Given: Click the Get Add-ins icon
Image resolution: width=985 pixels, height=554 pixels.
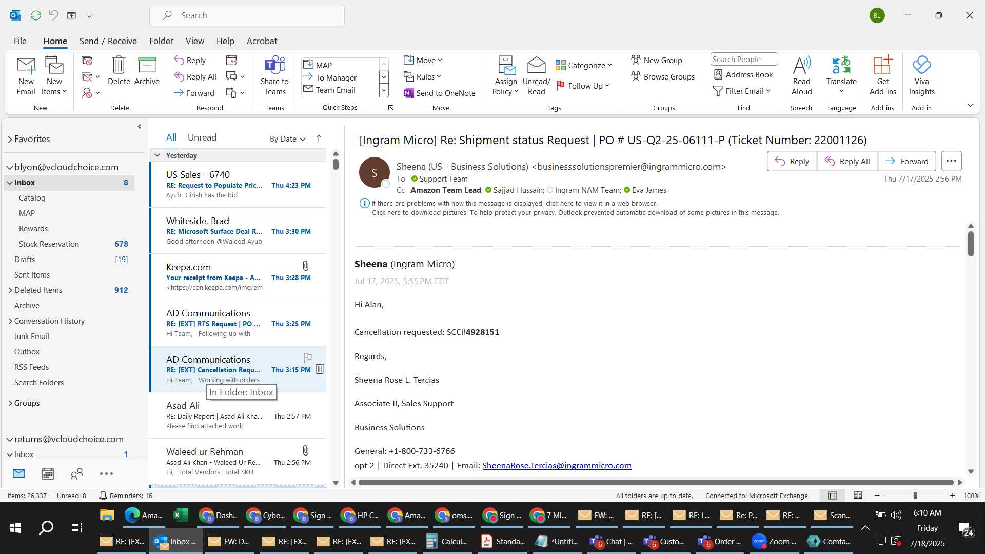Looking at the screenshot, I should pyautogui.click(x=882, y=76).
